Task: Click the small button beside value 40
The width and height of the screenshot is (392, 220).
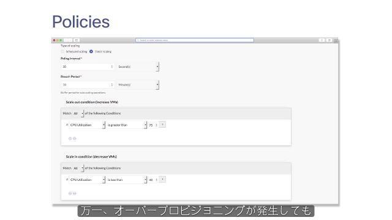Action: (x=162, y=179)
